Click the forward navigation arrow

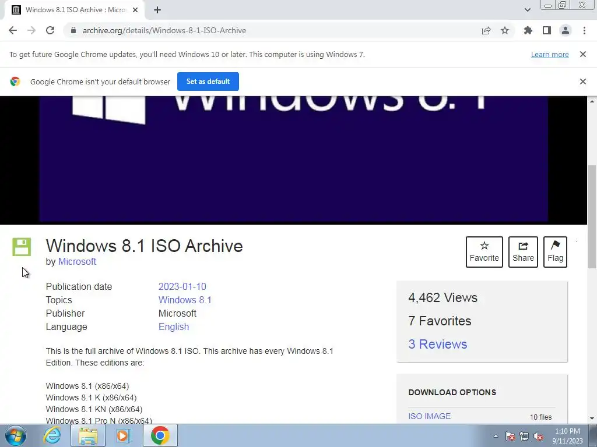tap(31, 30)
